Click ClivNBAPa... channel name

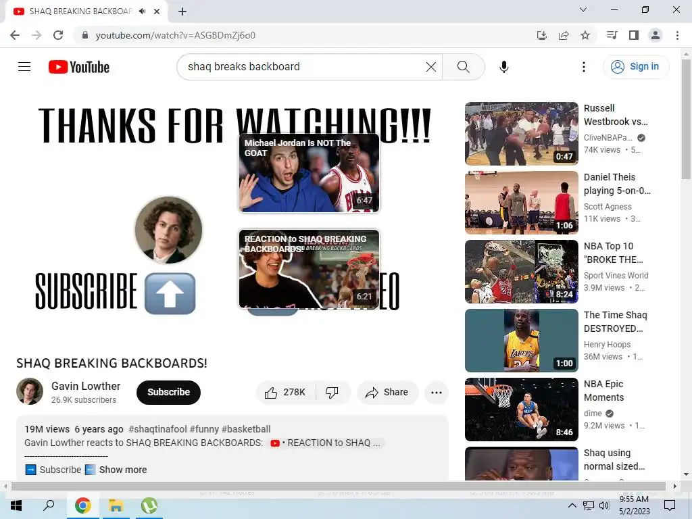[x=608, y=138]
